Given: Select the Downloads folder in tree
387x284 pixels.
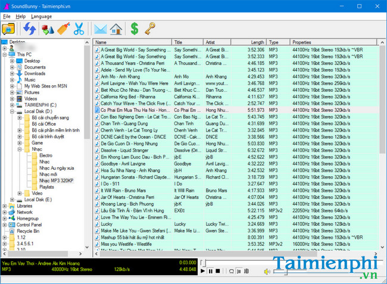Looking at the screenshot, I should 35,73.
